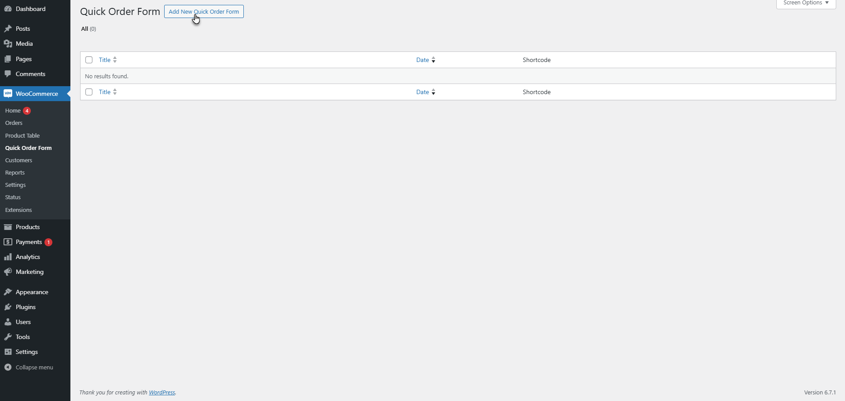Viewport: 845px width, 401px height.
Task: Click the Comments speech bubble icon
Action: tap(8, 74)
